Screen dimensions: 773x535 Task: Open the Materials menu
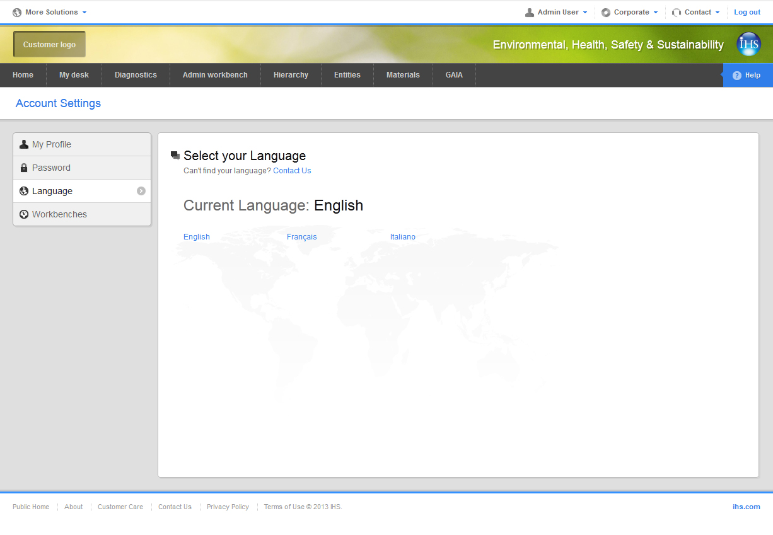403,75
